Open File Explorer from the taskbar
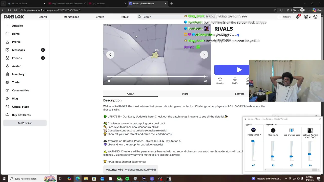The image size is (324, 182). click(x=86, y=179)
